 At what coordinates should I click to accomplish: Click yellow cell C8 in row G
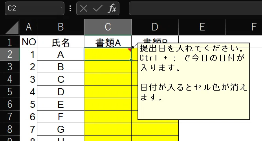click(108, 129)
